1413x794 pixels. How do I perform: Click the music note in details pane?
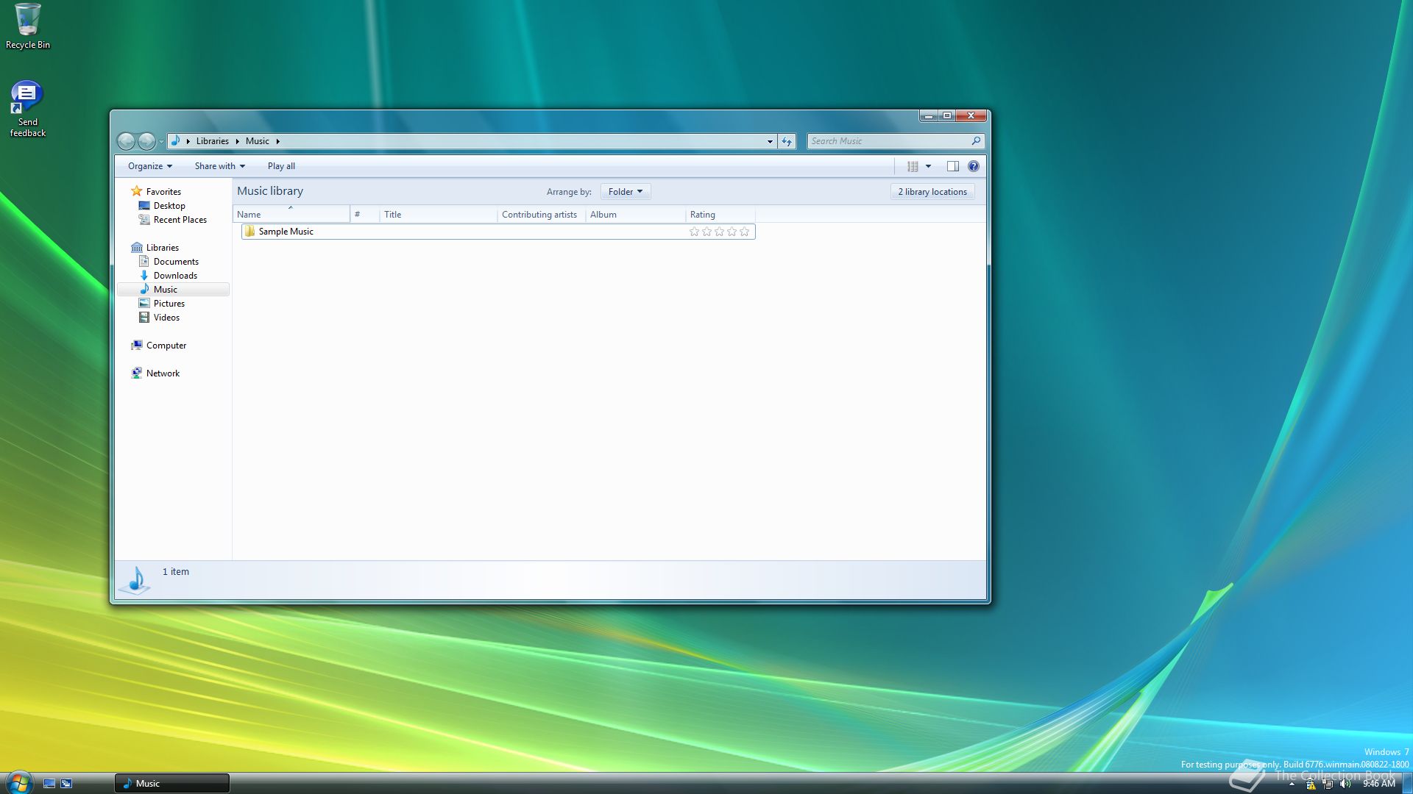coord(135,580)
